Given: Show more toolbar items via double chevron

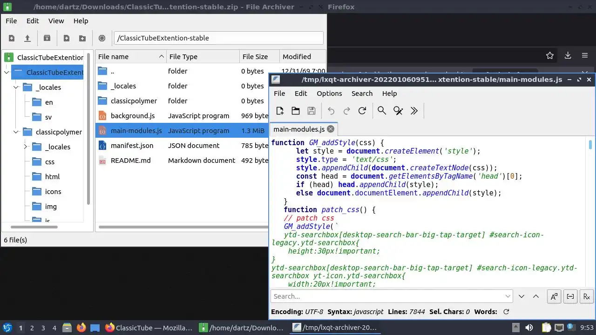Looking at the screenshot, I should pos(414,111).
